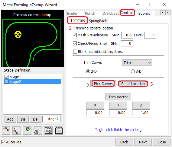Toggle the AutoHide checkbox

click(3, 142)
